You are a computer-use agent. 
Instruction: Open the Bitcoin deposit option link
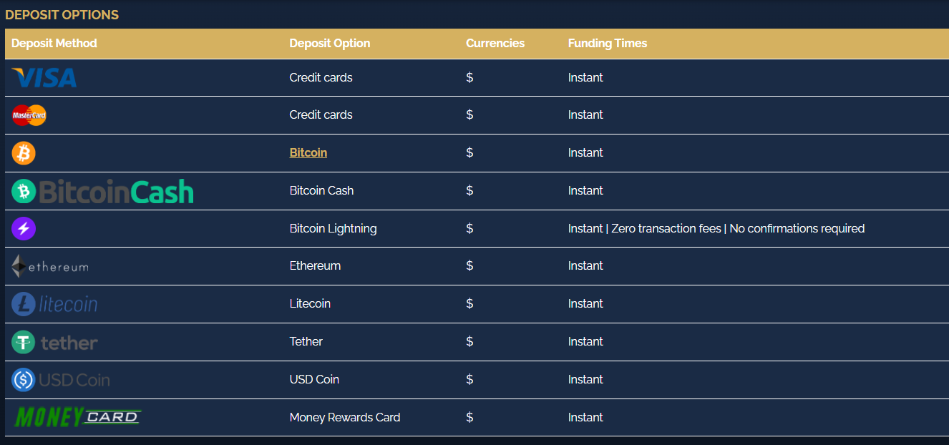pos(308,152)
